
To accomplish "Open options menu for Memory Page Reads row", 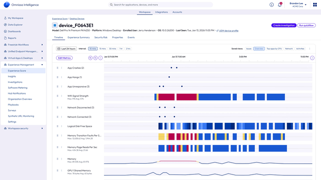I will 61,147.
